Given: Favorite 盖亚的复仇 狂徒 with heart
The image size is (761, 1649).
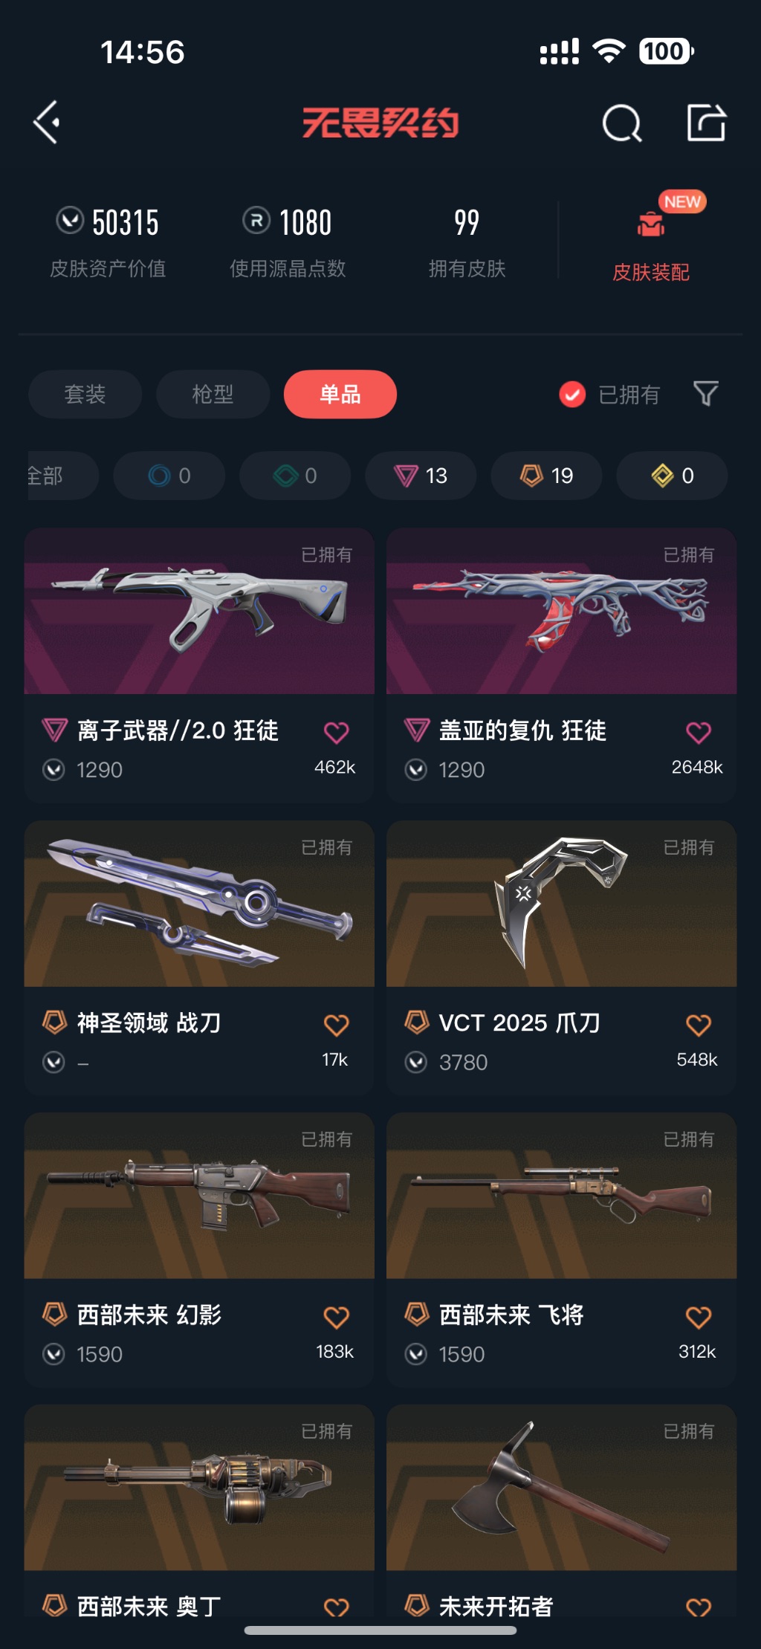Looking at the screenshot, I should pyautogui.click(x=699, y=732).
